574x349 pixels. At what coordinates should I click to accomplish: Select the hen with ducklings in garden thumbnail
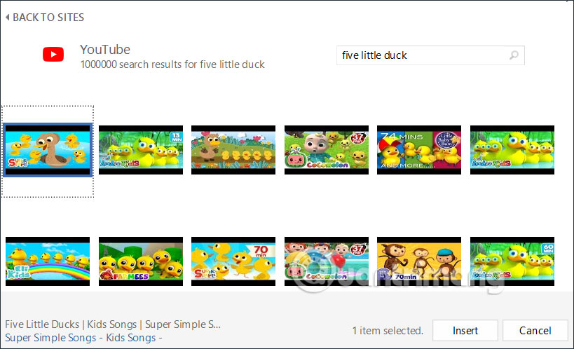click(x=233, y=150)
